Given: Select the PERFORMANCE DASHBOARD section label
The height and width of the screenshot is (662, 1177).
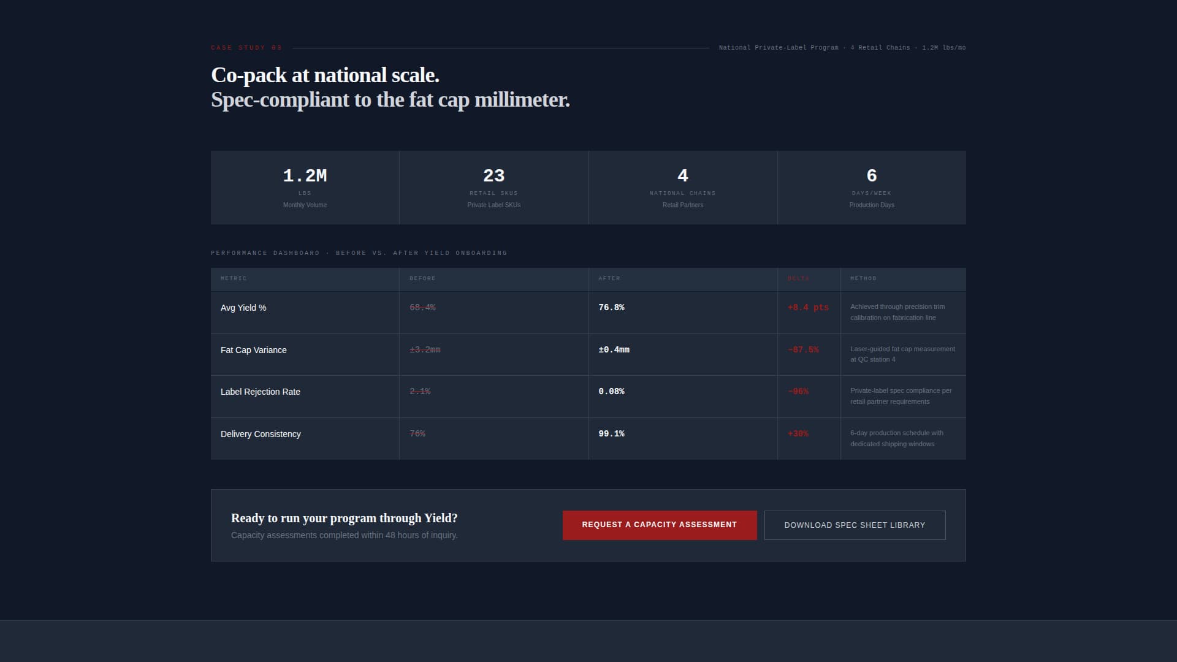Looking at the screenshot, I should tap(359, 253).
